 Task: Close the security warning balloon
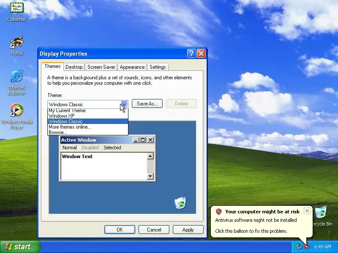click(307, 211)
